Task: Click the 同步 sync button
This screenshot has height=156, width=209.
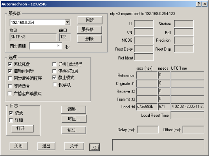Action: point(90,20)
